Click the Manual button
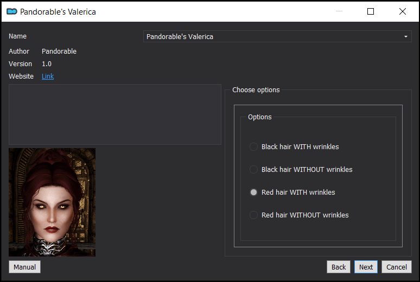The width and height of the screenshot is (420, 282). click(24, 267)
